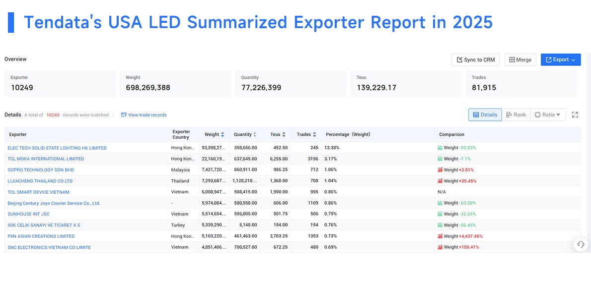The width and height of the screenshot is (591, 281).
Task: Click the Sync to CRM button
Action: [475, 60]
